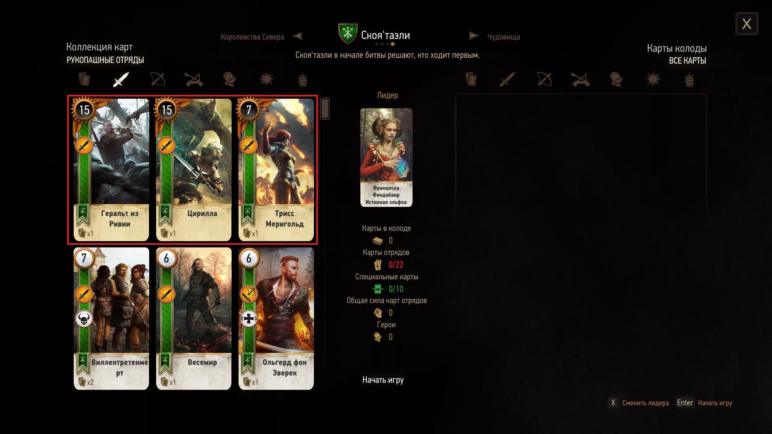Select siege catapult filter in card collection
Viewport: 772px width, 434px height.
pos(194,79)
